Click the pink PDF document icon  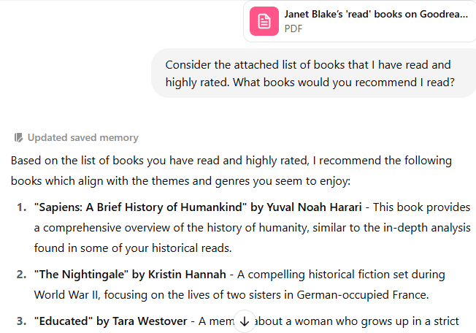coord(264,21)
